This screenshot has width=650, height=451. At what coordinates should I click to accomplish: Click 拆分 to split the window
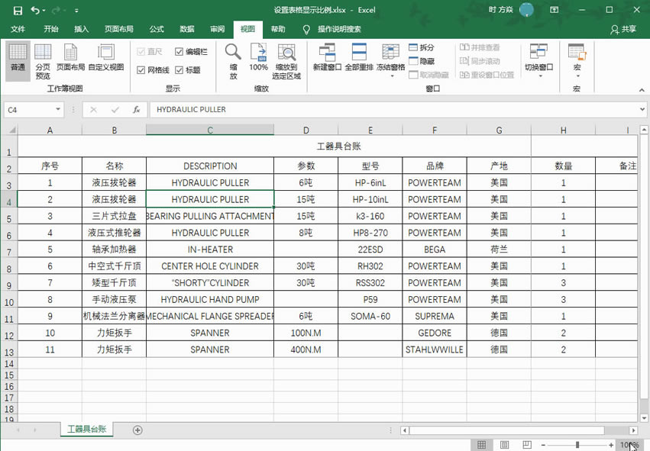click(x=421, y=47)
